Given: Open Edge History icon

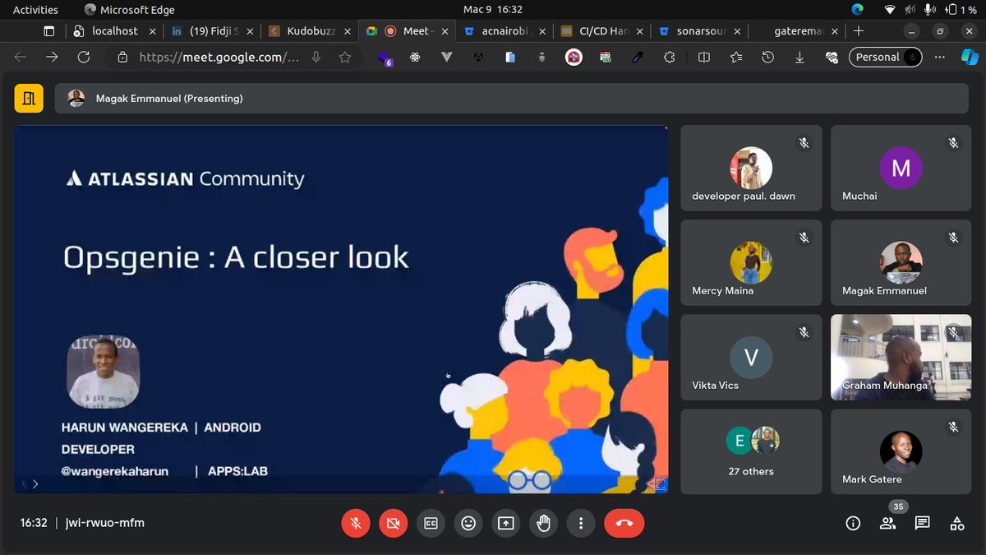Looking at the screenshot, I should [767, 57].
